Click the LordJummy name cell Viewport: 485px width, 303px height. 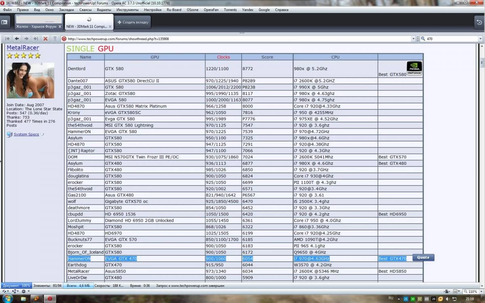pyautogui.click(x=85, y=221)
